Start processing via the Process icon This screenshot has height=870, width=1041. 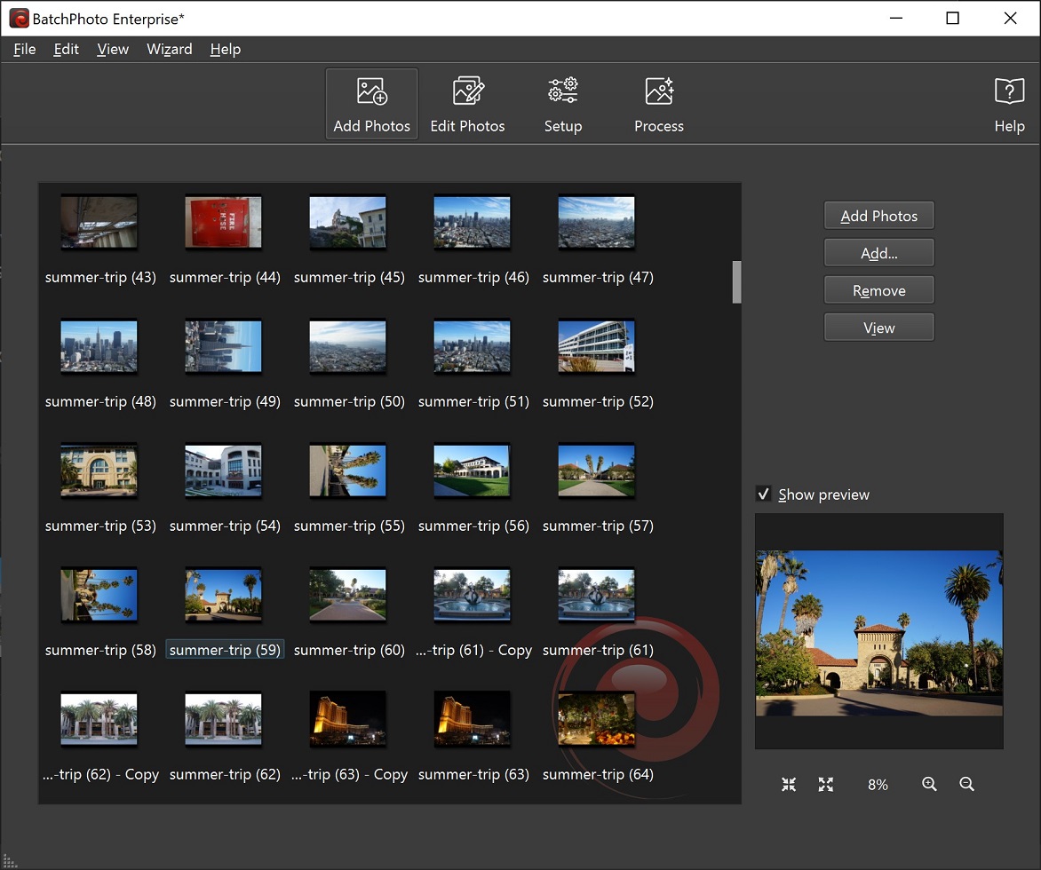tap(658, 103)
